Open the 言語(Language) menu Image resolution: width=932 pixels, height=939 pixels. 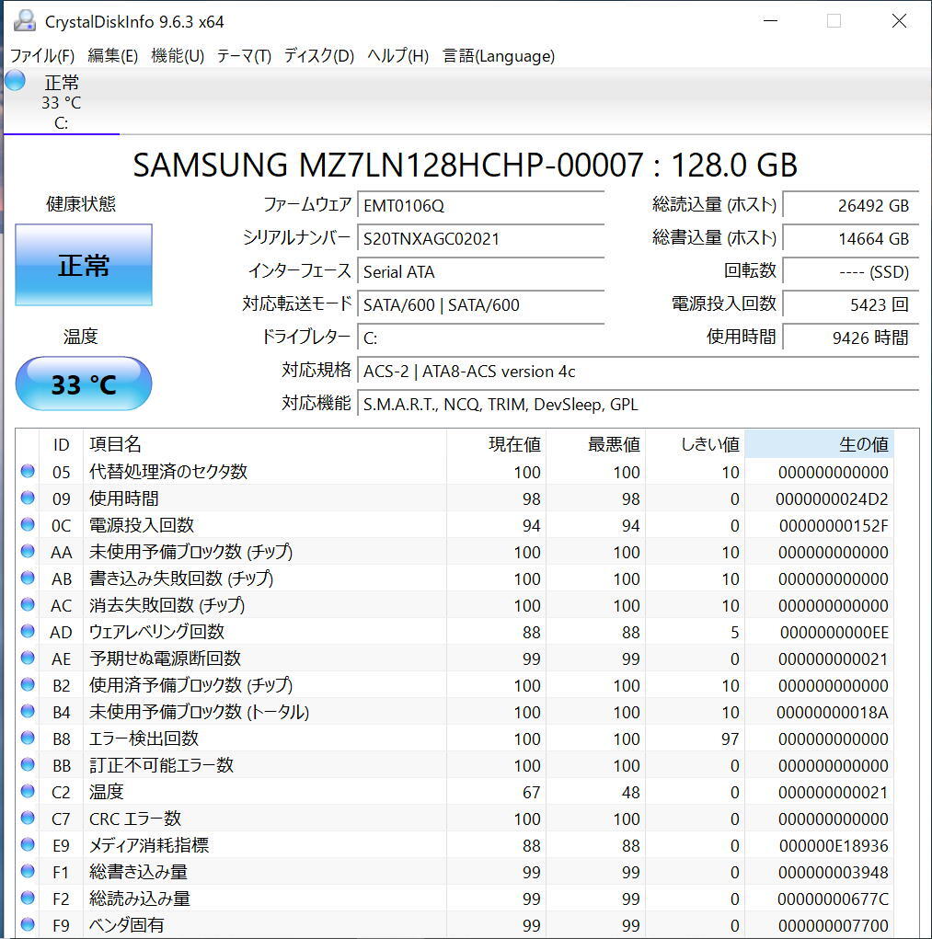pos(499,56)
